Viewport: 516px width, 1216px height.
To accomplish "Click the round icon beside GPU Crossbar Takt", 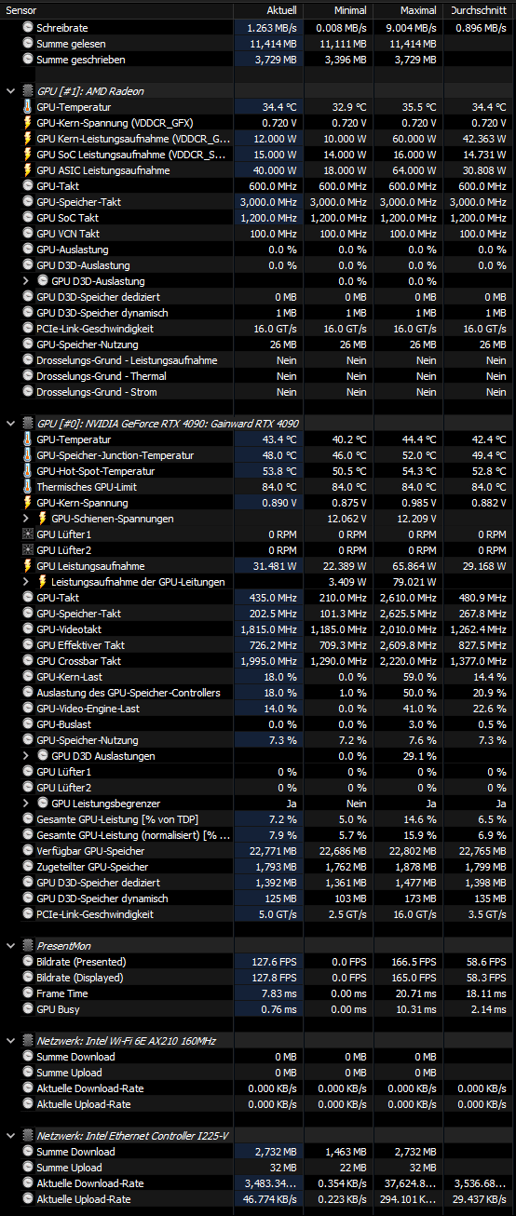I will pyautogui.click(x=27, y=661).
